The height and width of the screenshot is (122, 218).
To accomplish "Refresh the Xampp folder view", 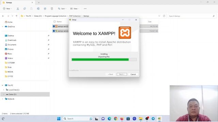I will click(164, 16).
